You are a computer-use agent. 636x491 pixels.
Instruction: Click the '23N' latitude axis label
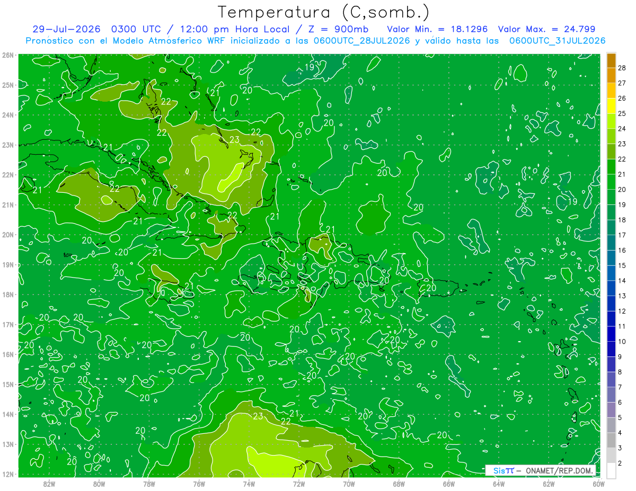pos(7,145)
